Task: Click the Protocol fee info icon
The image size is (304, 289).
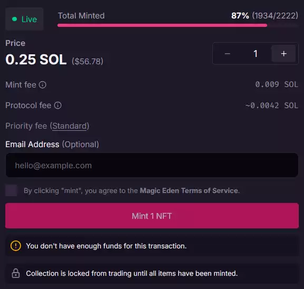Action: pyautogui.click(x=57, y=105)
